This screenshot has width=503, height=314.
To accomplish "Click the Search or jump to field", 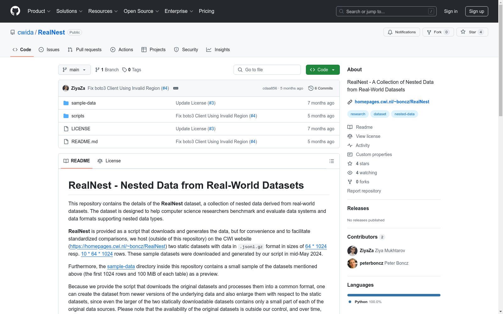I will [386, 11].
